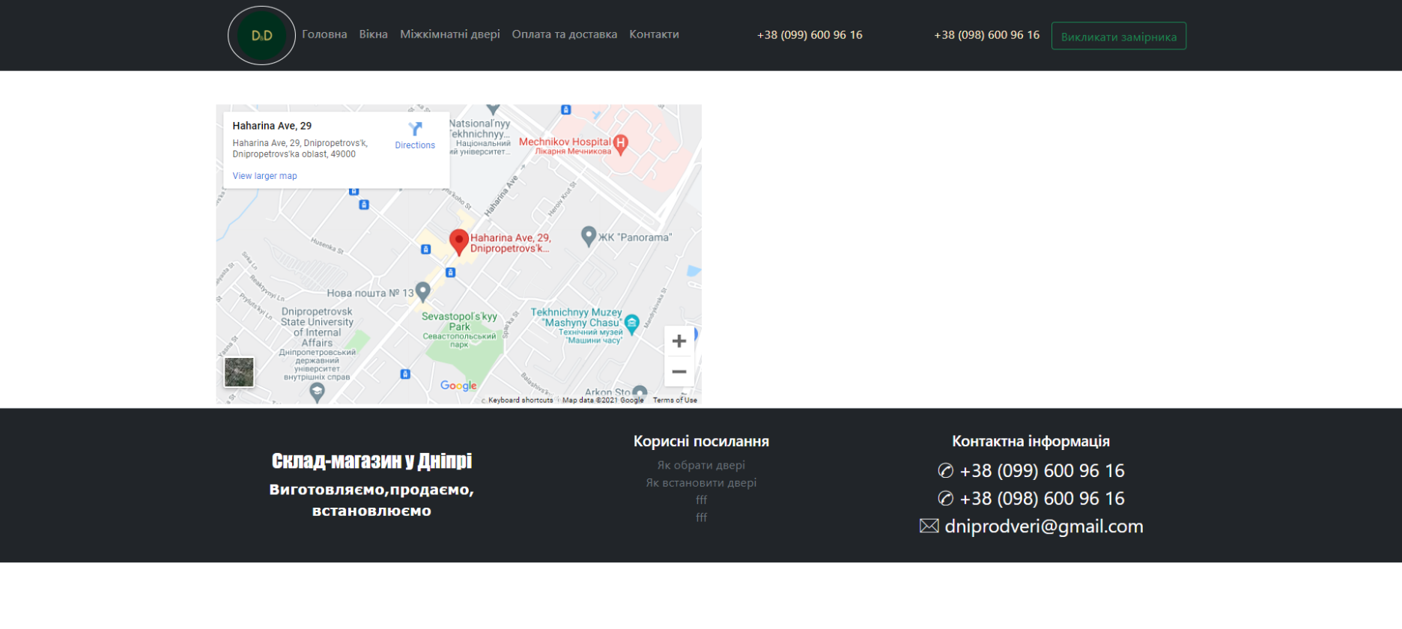Click footer number +38 (098) 600 96 16
The width and height of the screenshot is (1402, 629).
pyautogui.click(x=1042, y=499)
